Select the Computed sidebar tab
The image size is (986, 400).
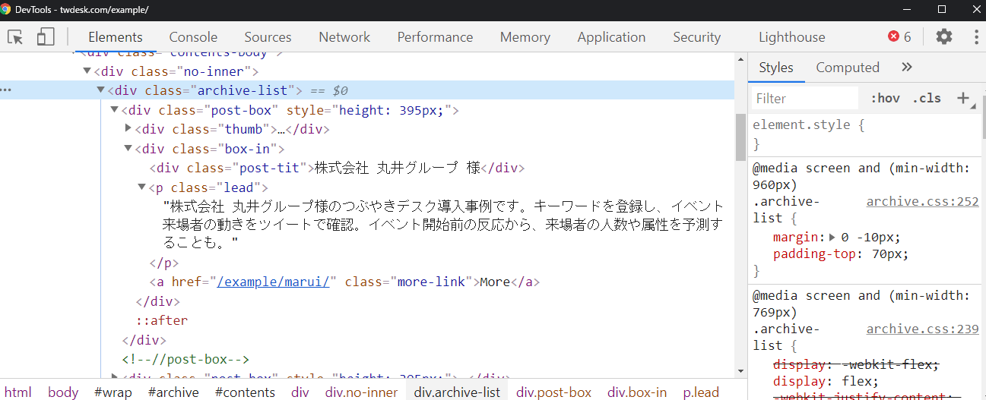[848, 67]
